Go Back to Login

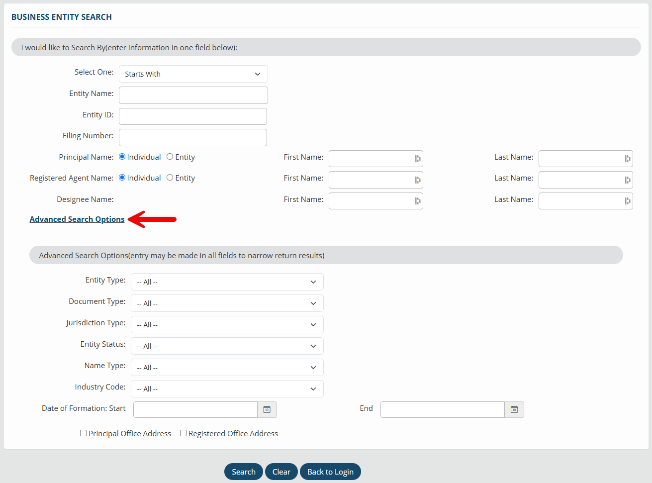coord(330,472)
